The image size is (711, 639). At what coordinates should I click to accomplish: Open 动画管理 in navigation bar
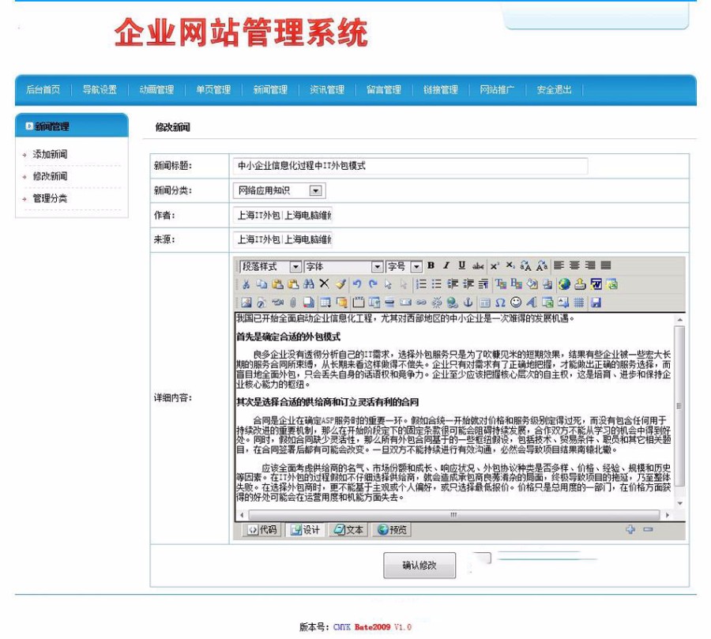tap(156, 90)
